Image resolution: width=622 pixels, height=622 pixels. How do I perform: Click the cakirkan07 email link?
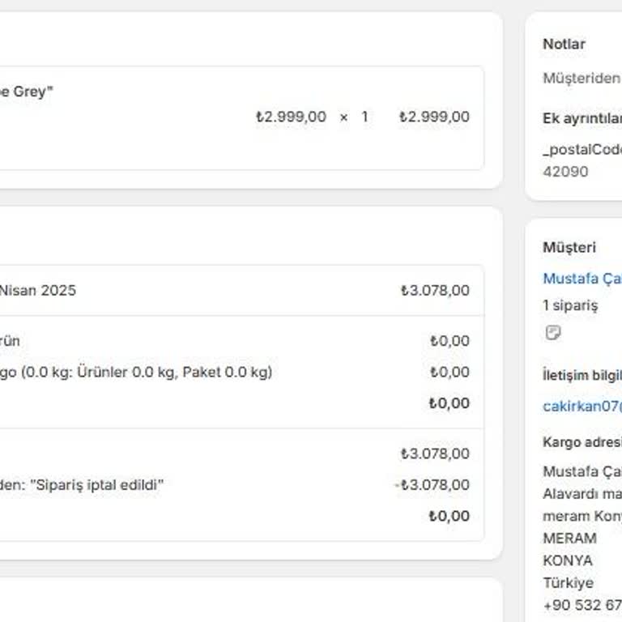[x=582, y=407]
